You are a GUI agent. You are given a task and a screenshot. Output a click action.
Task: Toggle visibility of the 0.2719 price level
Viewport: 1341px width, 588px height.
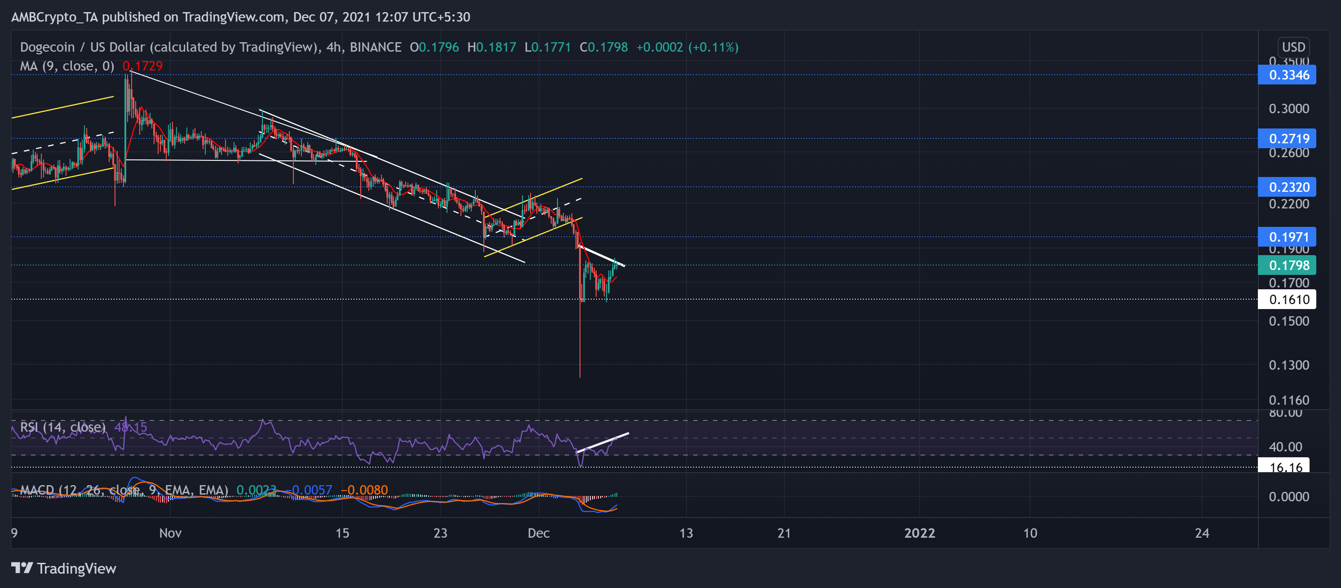click(1286, 138)
